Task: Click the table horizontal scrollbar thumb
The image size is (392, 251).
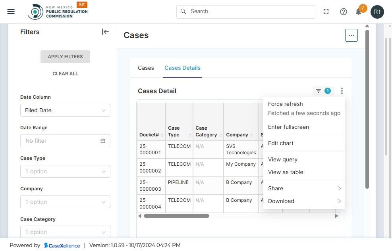Action: (x=176, y=216)
